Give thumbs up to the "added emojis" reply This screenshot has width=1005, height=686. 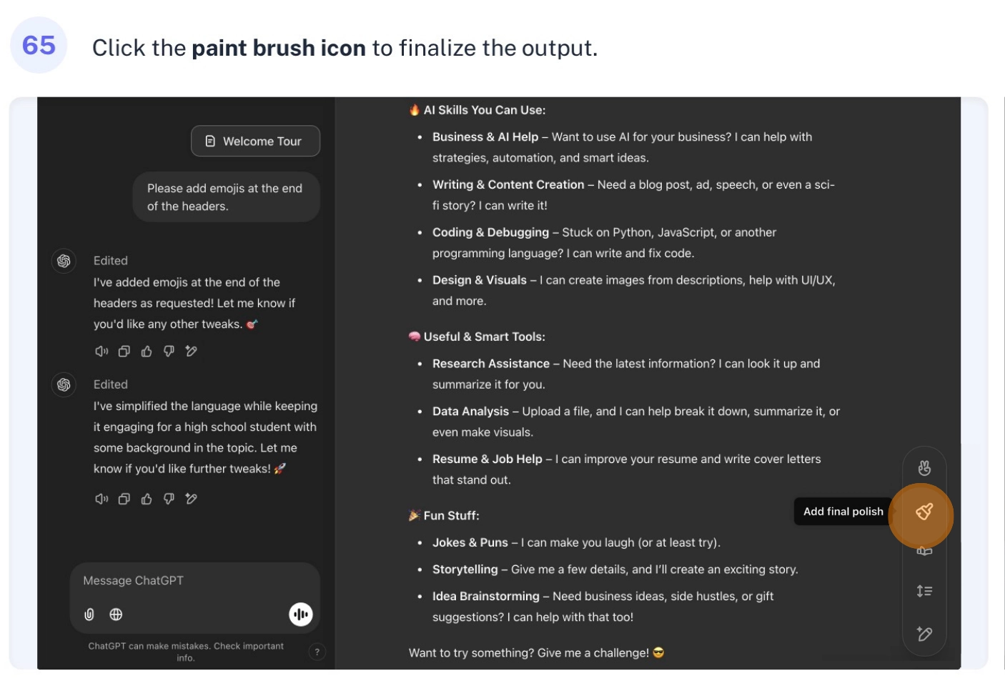(x=147, y=351)
